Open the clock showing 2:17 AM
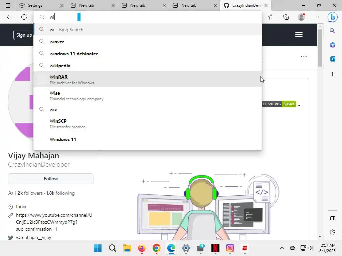The height and width of the screenshot is (256, 342). [x=328, y=248]
